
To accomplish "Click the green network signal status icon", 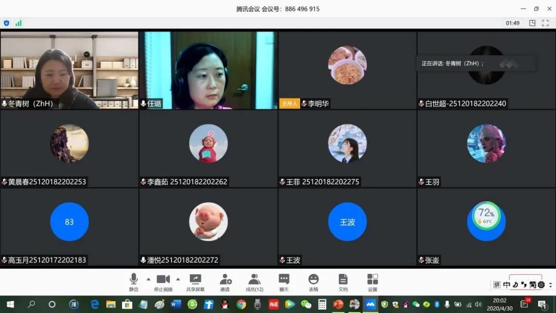I will (19, 23).
